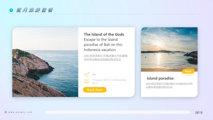The image size is (213, 120).
Task: Click the gray Chinese description under Indonesia vacation
Action: [x=106, y=58]
